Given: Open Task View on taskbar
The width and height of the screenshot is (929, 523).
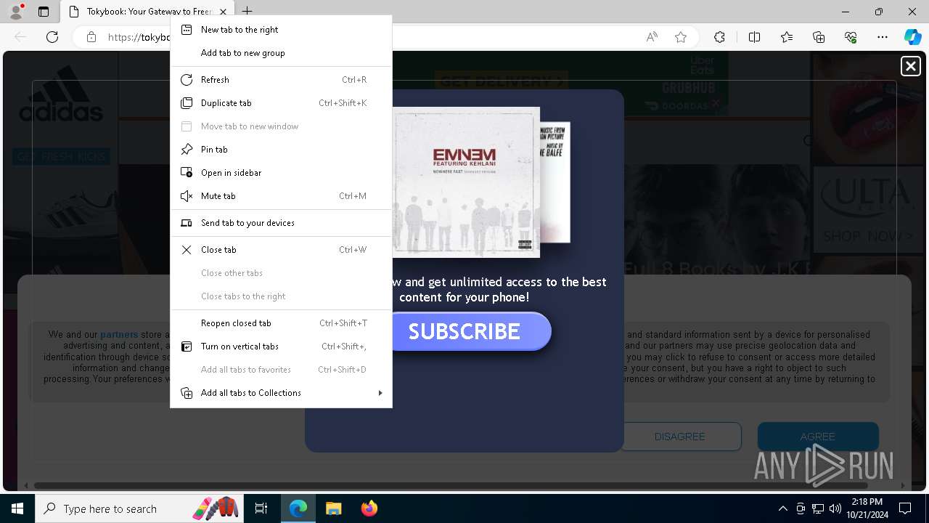Looking at the screenshot, I should pyautogui.click(x=261, y=508).
